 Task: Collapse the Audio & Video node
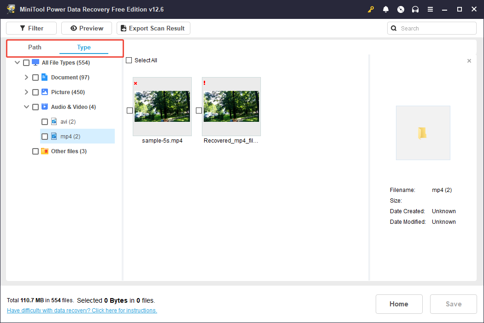[x=27, y=107]
